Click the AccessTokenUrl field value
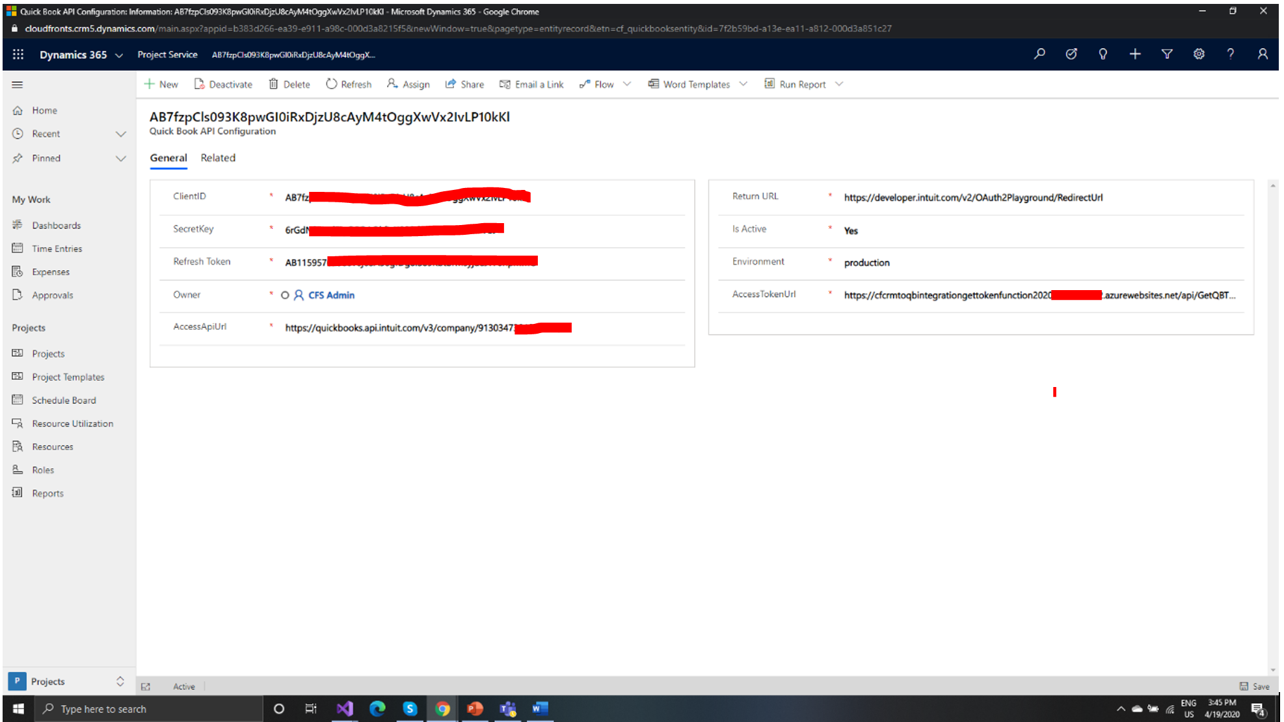 click(1039, 295)
